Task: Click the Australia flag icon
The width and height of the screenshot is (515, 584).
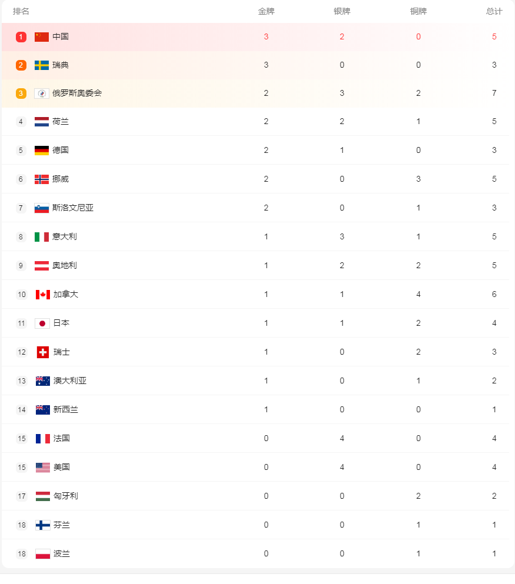Action: tap(42, 381)
